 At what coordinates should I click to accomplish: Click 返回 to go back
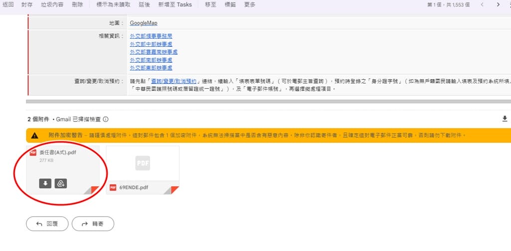(8, 4)
